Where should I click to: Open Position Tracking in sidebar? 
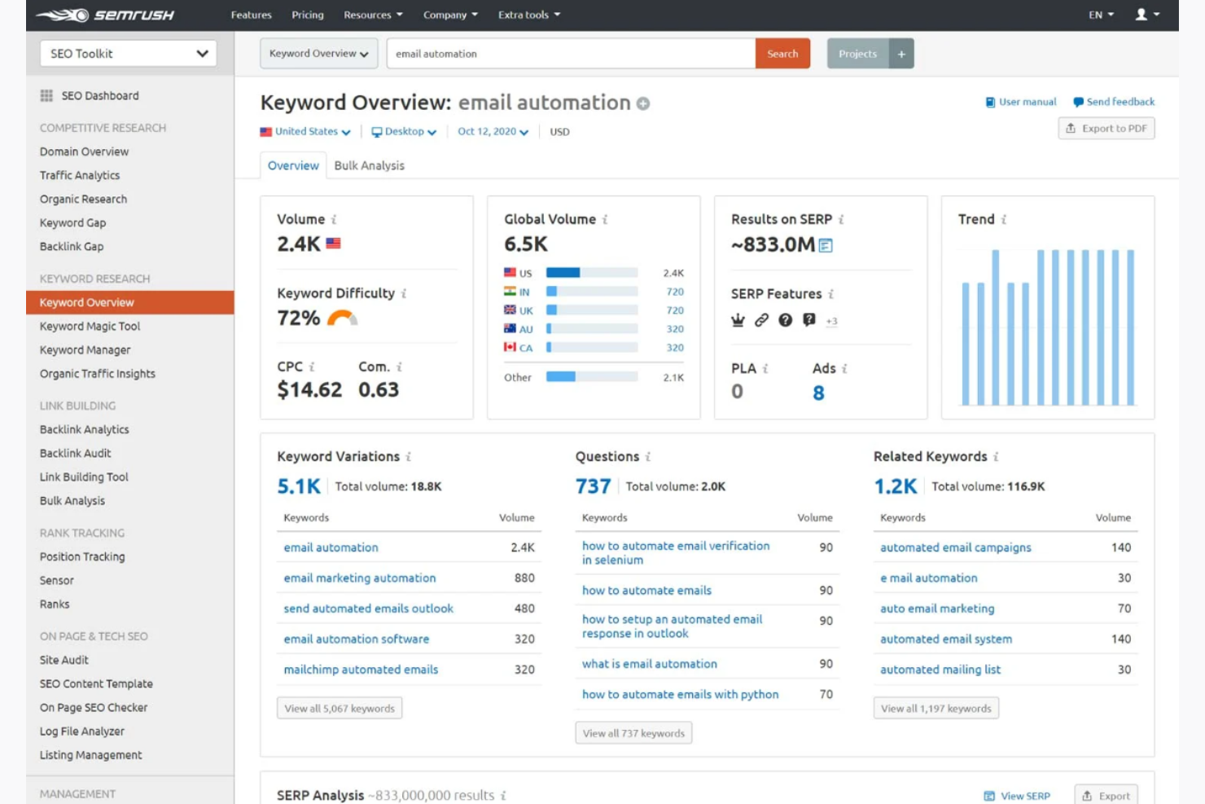pos(82,556)
